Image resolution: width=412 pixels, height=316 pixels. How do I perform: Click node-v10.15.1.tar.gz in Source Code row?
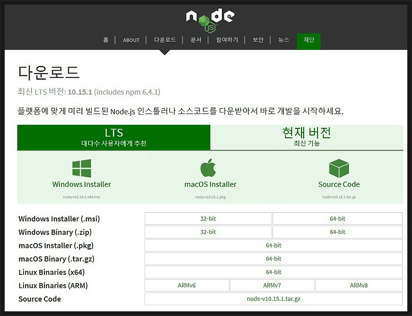tap(274, 299)
